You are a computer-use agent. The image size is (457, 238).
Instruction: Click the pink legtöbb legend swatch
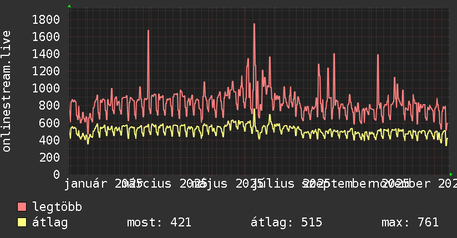[22, 206]
